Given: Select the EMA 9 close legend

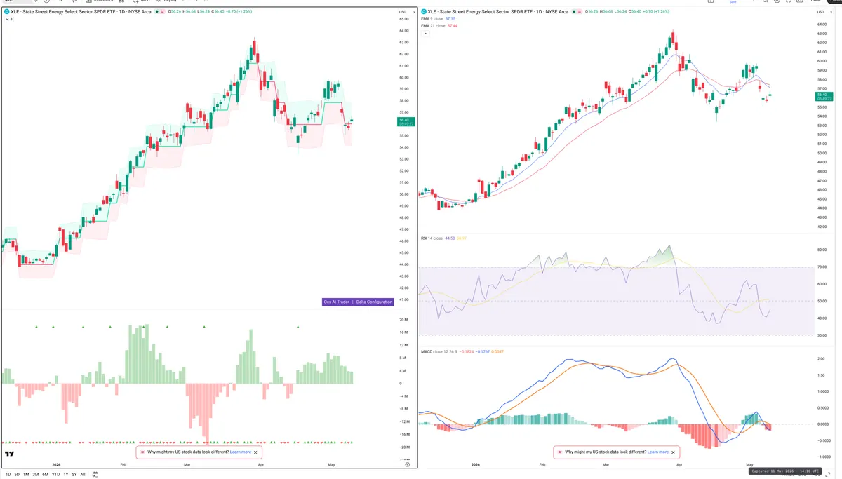Looking at the screenshot, I should point(432,18).
